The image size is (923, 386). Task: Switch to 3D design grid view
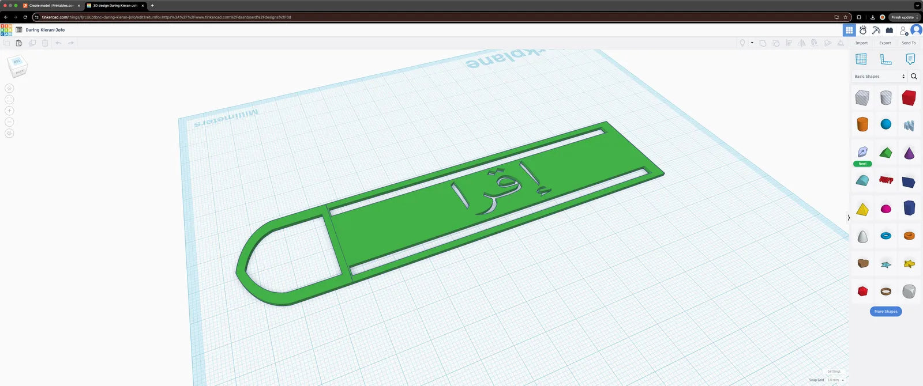pos(849,31)
